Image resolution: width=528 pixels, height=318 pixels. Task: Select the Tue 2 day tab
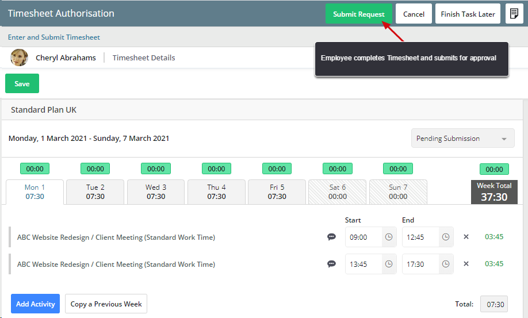coord(95,191)
